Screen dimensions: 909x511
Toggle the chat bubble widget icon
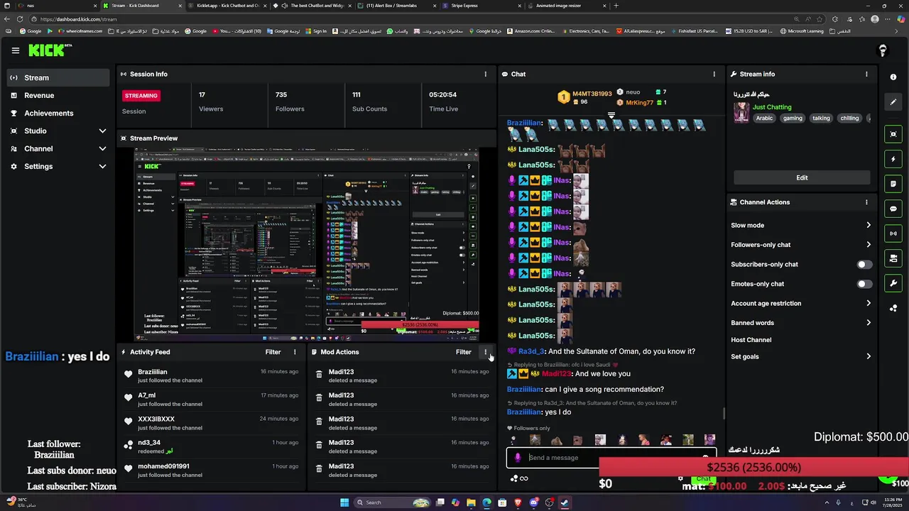893,209
